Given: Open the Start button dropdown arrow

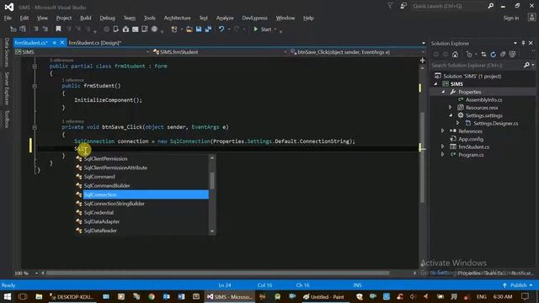Looking at the screenshot, I should point(275,29).
